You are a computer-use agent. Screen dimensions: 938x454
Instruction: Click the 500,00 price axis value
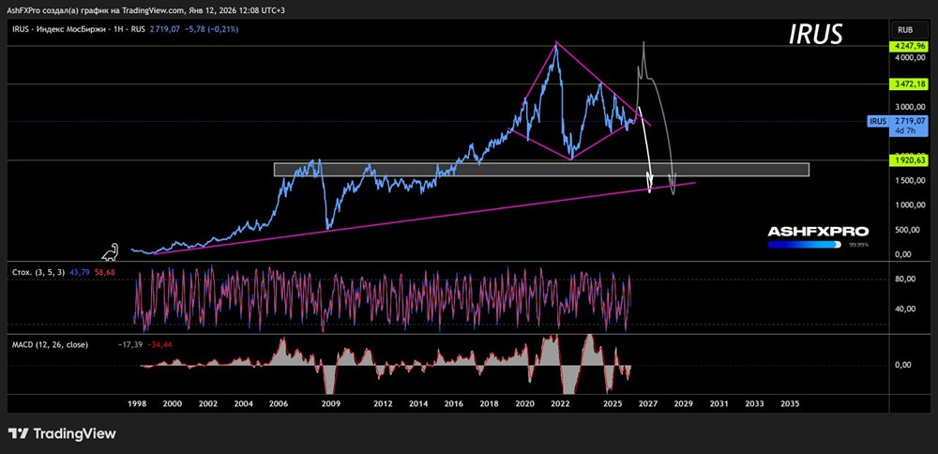pos(909,230)
